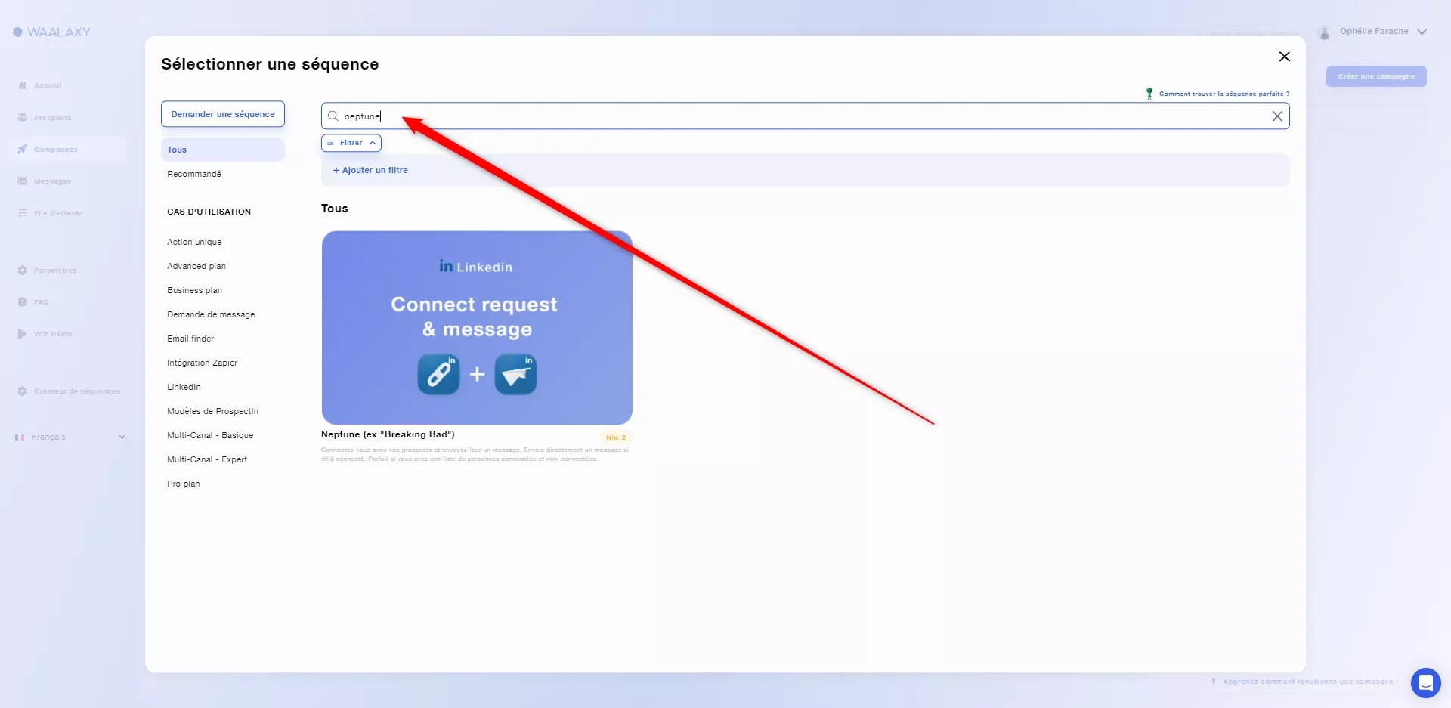Click the filter sliders icon

tap(330, 143)
